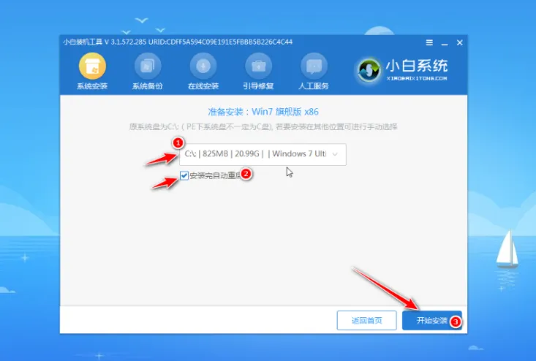Switch to the 系统备份 tab label

[148, 86]
